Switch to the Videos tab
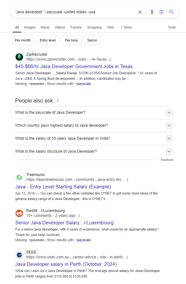 point(60,27)
